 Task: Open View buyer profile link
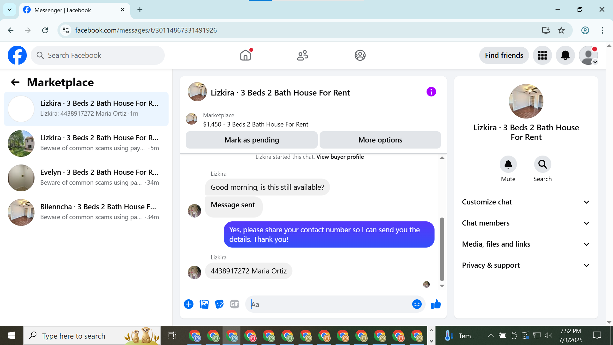pos(340,157)
